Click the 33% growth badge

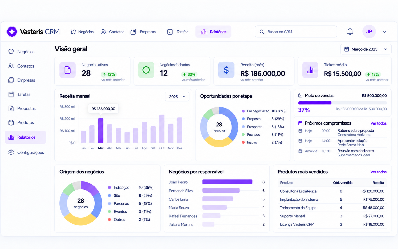(189, 74)
